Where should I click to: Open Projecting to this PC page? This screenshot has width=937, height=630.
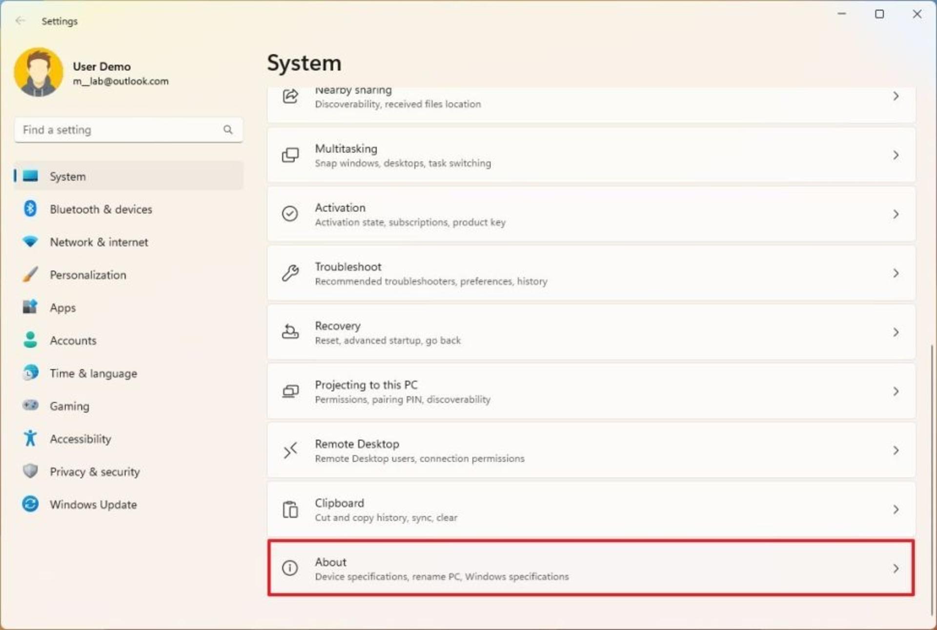coord(591,391)
